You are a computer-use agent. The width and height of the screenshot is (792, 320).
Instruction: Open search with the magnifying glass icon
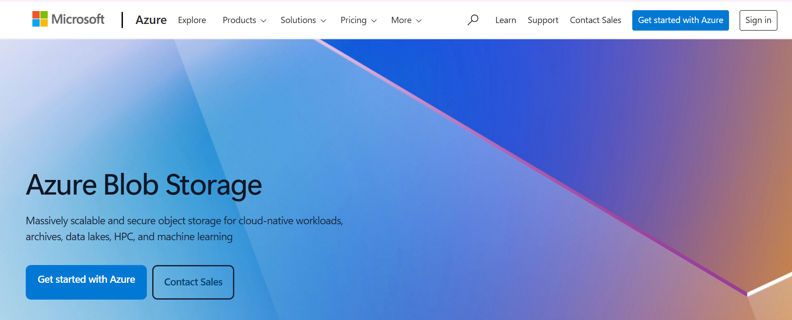[473, 20]
